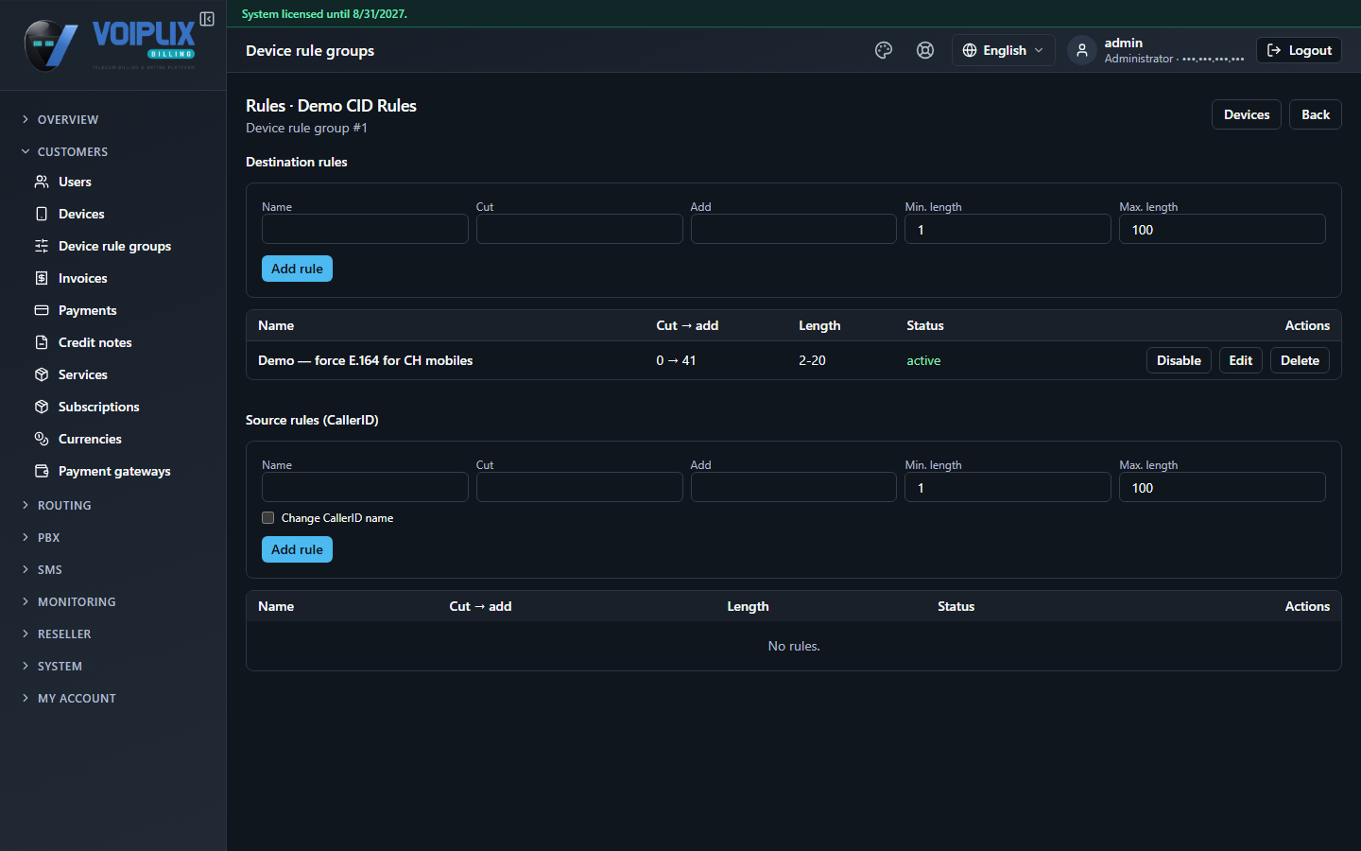Click Source rules Min. length field
1361x851 pixels.
click(1008, 487)
